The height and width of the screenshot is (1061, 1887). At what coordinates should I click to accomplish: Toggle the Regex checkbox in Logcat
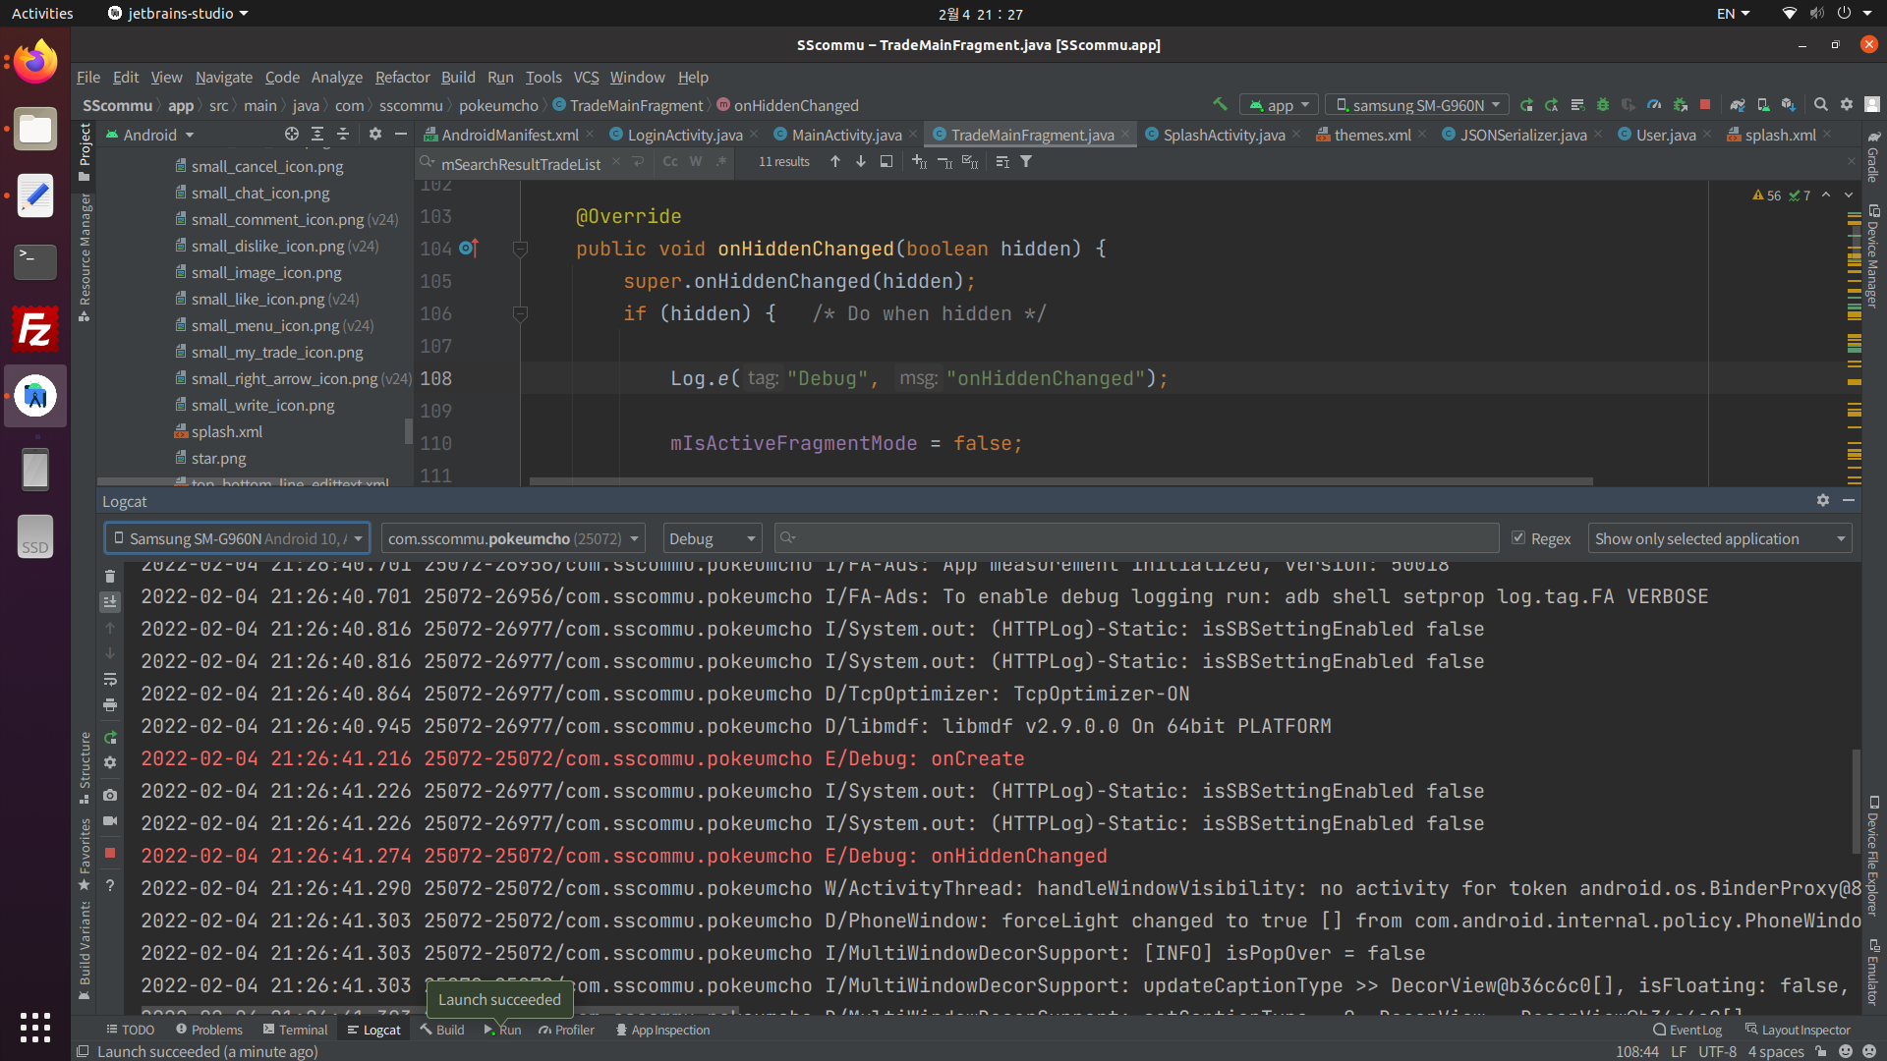(1518, 538)
